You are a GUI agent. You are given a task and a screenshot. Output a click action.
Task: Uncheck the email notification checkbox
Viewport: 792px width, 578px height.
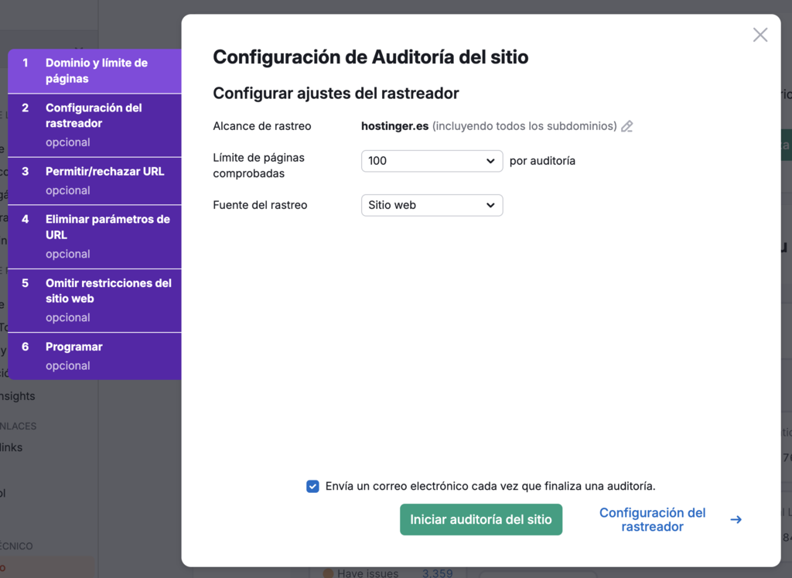click(x=312, y=486)
